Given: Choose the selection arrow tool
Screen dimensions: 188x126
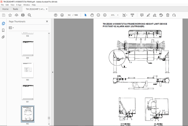Looking at the screenshot, I should (x=86, y=15).
